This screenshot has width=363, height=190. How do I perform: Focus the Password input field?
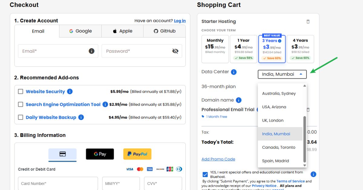coord(142,51)
